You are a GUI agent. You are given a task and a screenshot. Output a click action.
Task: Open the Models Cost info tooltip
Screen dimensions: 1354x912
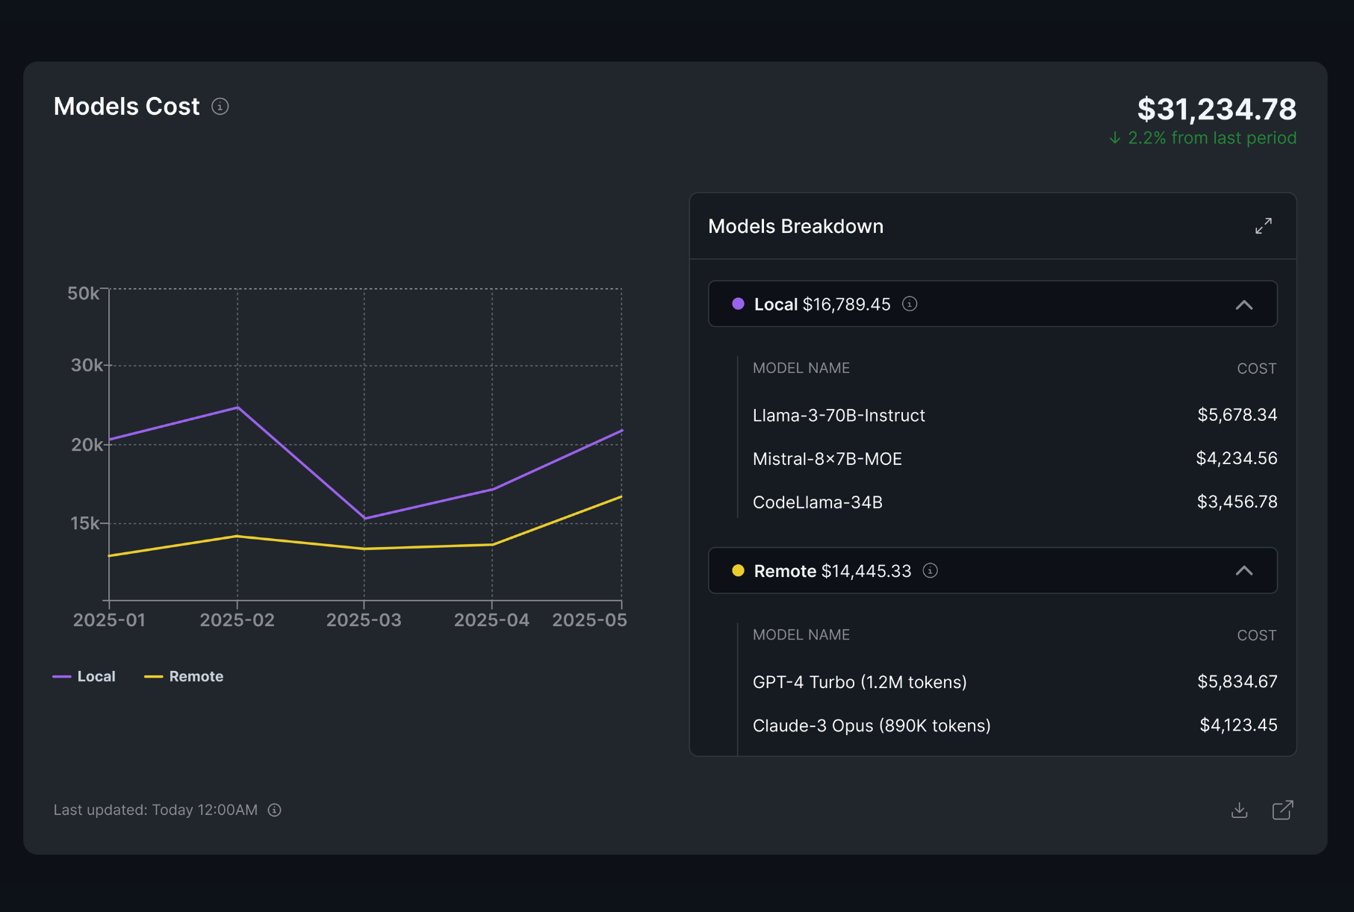(219, 106)
